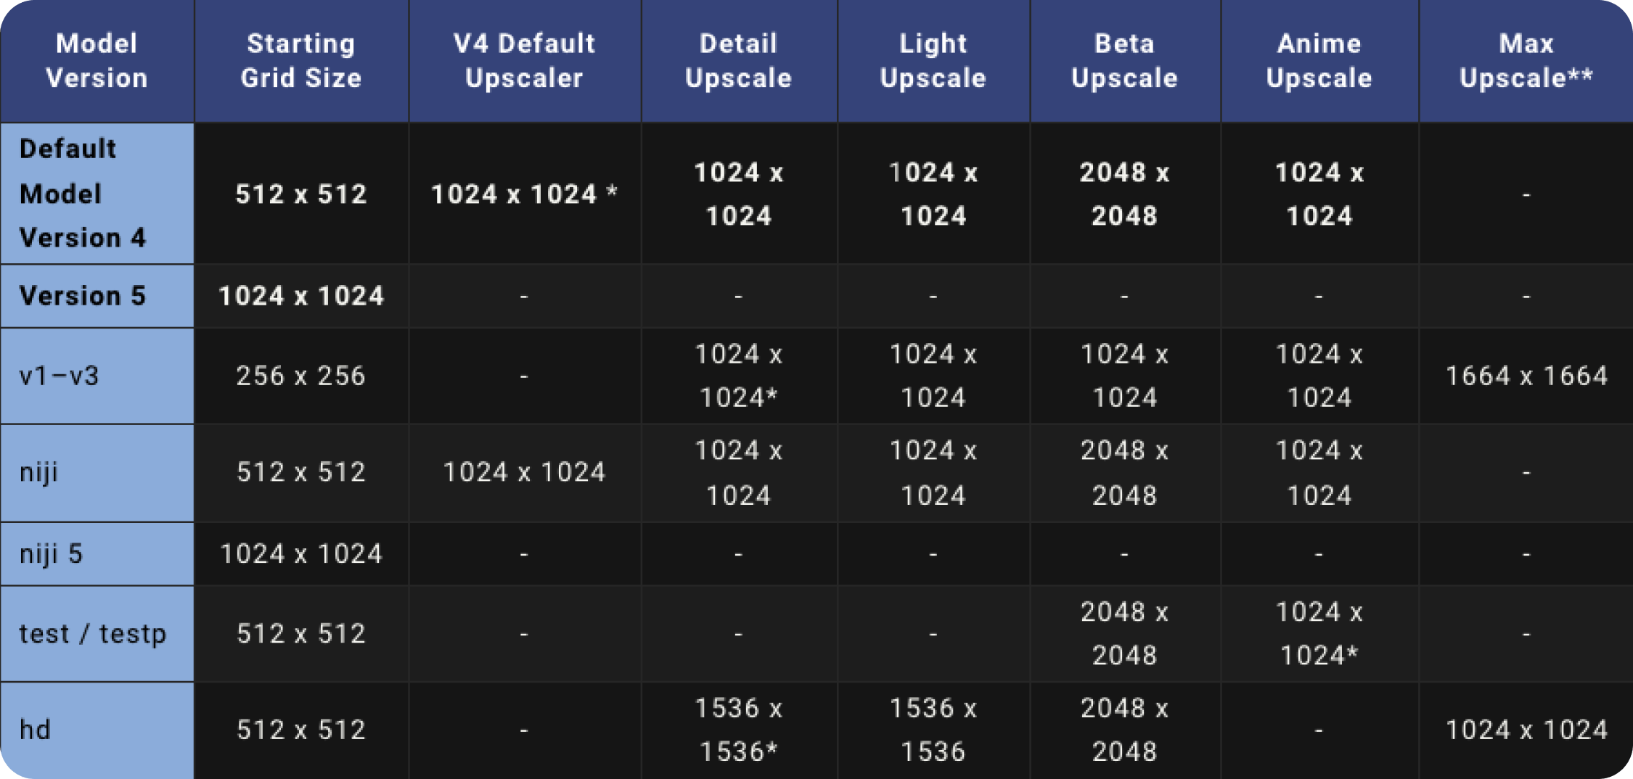Click the Anime Upscale column header
The height and width of the screenshot is (779, 1633).
pos(1319,61)
